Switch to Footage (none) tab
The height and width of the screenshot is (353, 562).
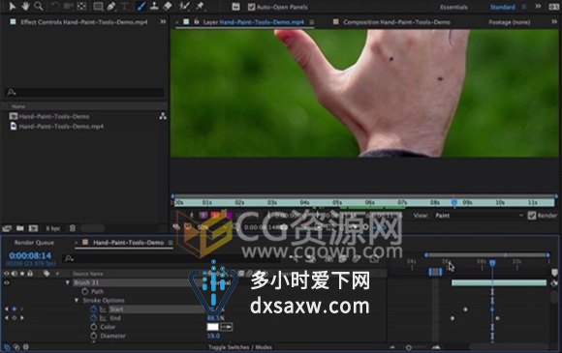[509, 22]
